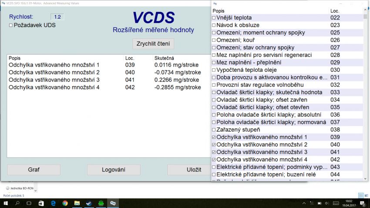This screenshot has height=208, width=370.
Task: Select the Odchylka vstřikovaného množství 3 result row
Action: pos(54,80)
